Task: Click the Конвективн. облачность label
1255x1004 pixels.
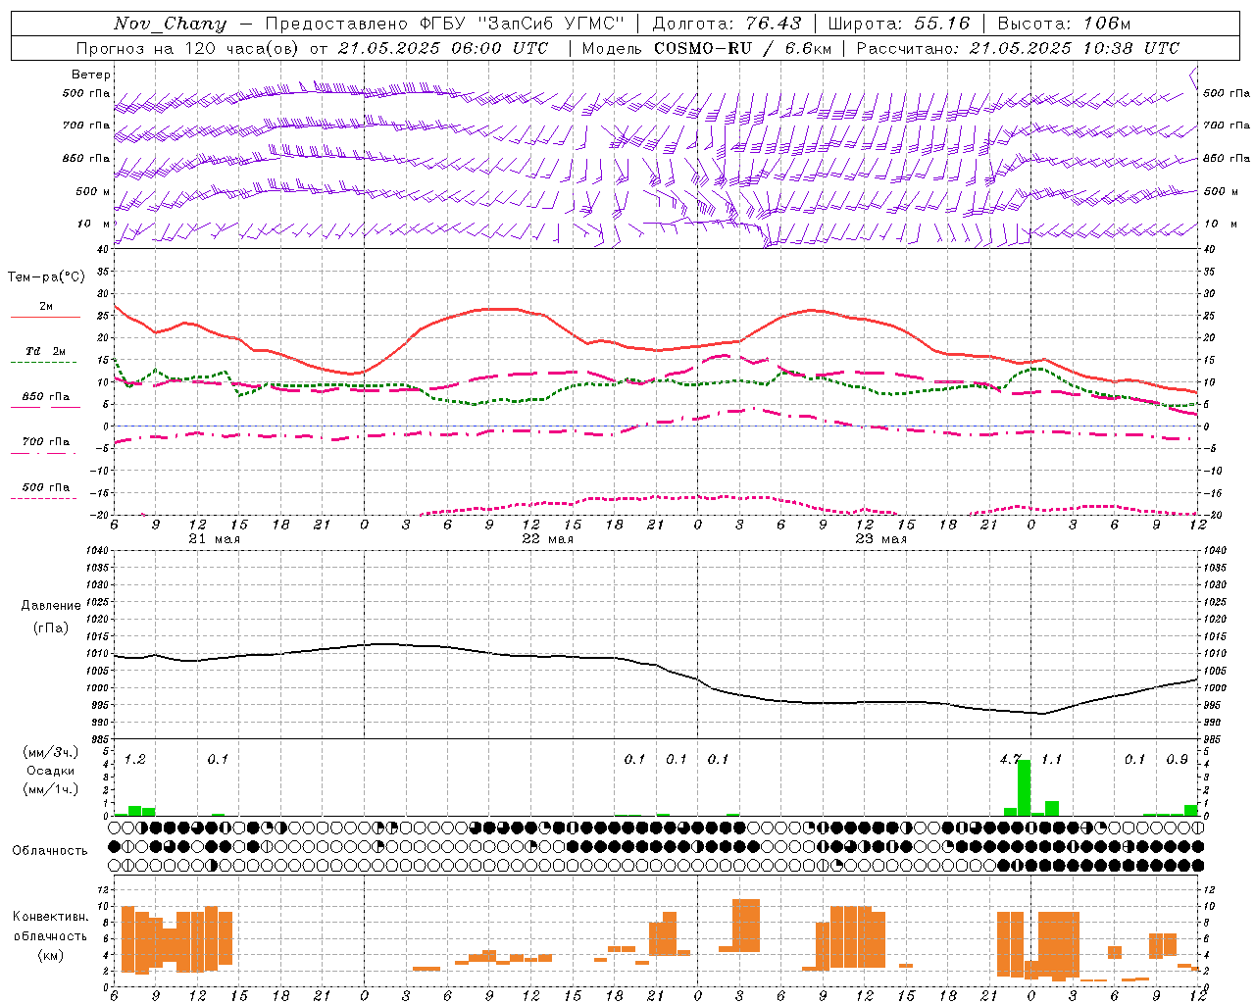Action: coord(50,926)
